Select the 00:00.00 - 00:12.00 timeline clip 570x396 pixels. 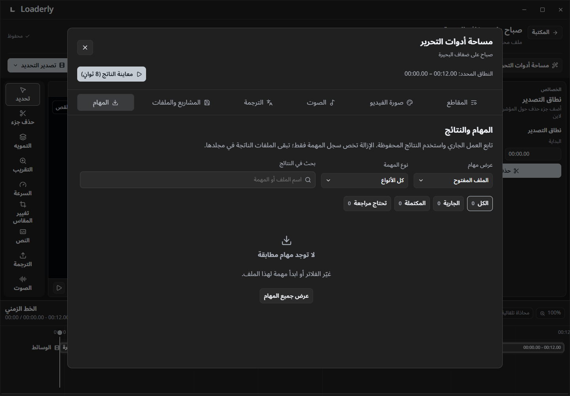tap(533, 348)
